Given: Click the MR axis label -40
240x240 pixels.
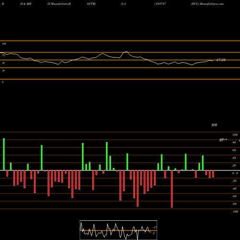Looking at the screenshot, I should (x=234, y=189).
